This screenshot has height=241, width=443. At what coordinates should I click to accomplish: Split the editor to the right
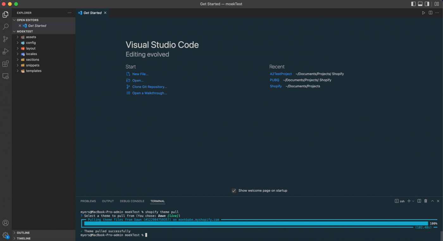pos(430,13)
